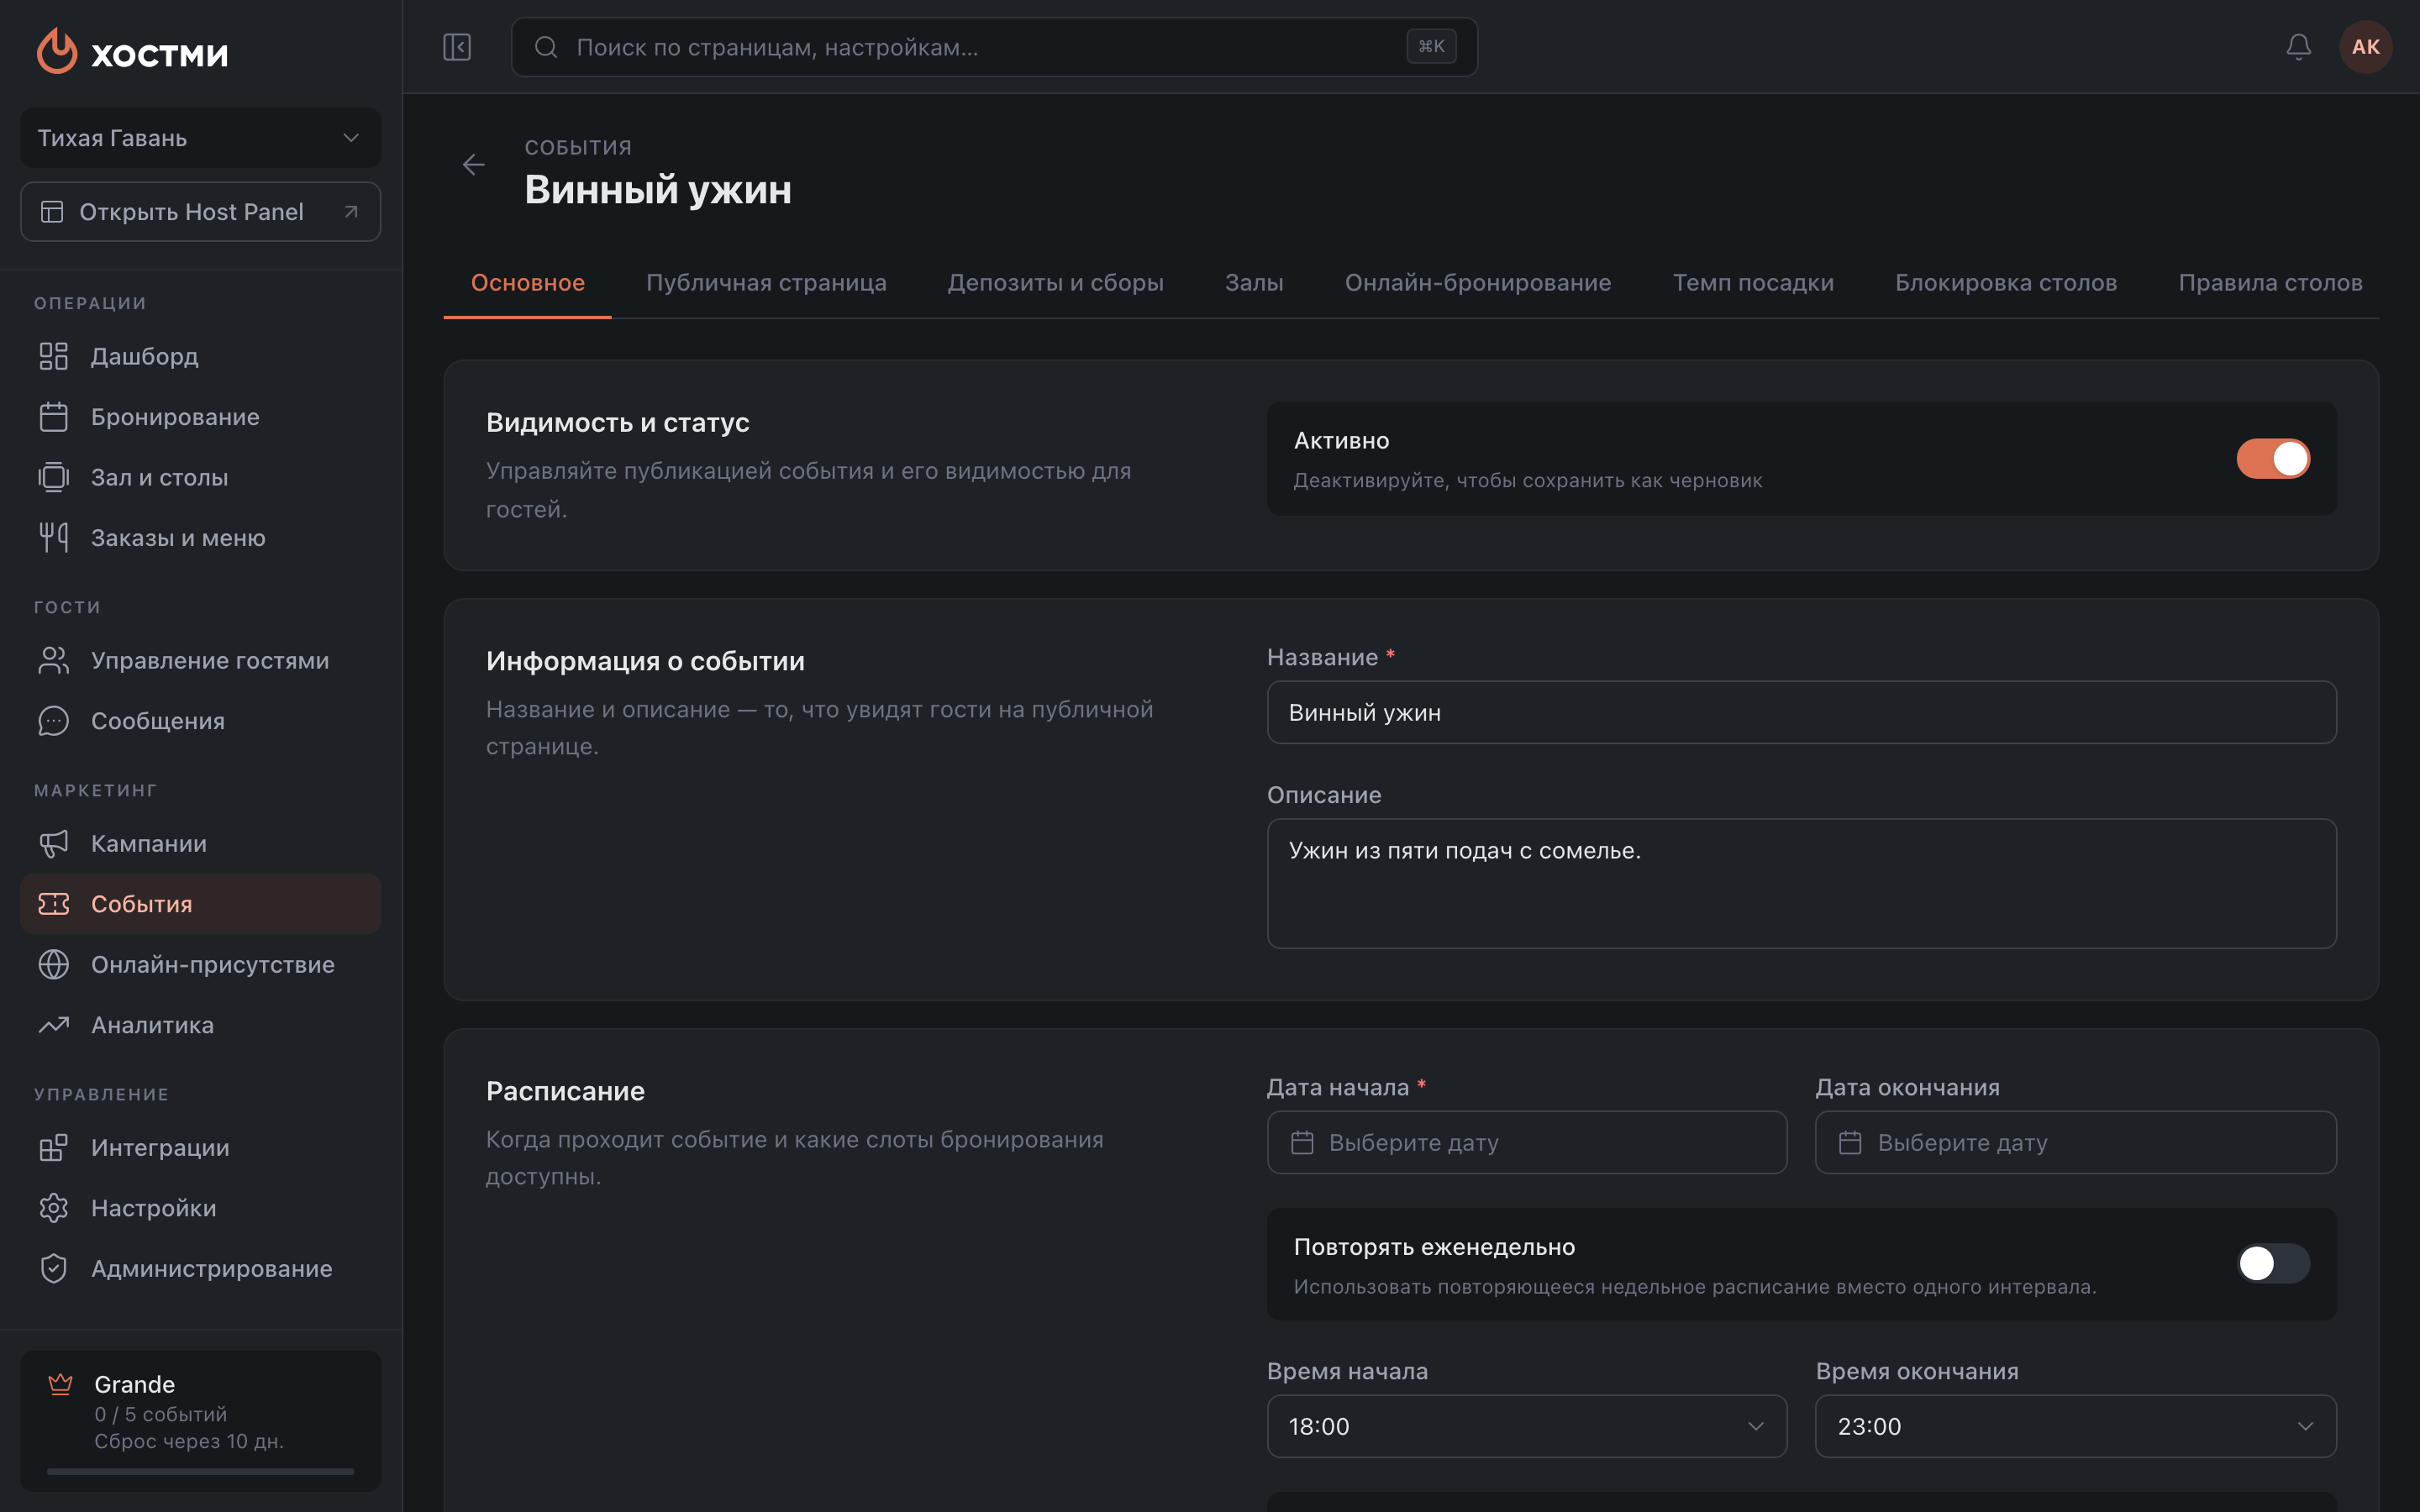
Task: Click the Хостми logo
Action: click(133, 51)
